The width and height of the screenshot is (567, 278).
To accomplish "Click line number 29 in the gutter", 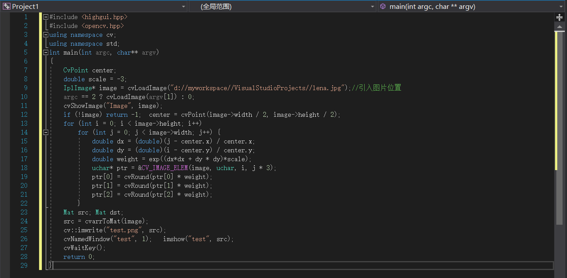I will coord(24,266).
